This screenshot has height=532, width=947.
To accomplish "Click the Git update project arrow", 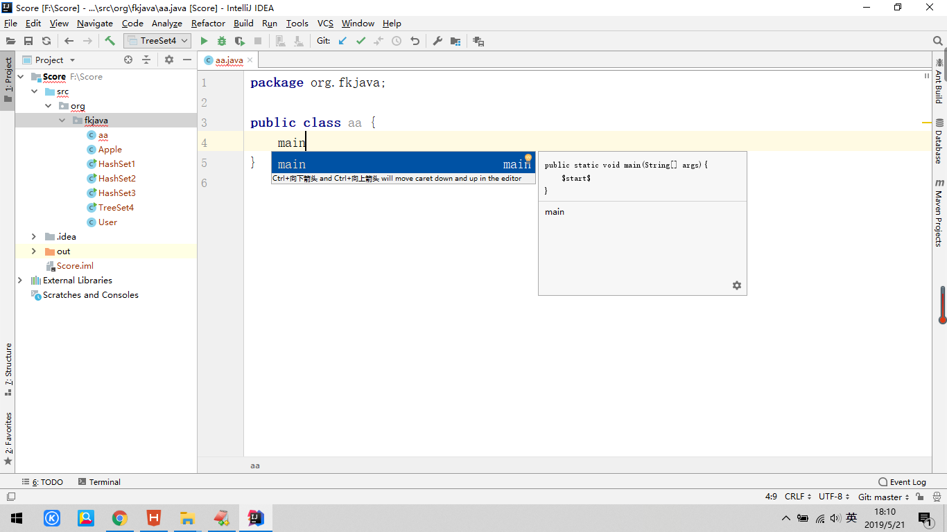I will coord(342,41).
